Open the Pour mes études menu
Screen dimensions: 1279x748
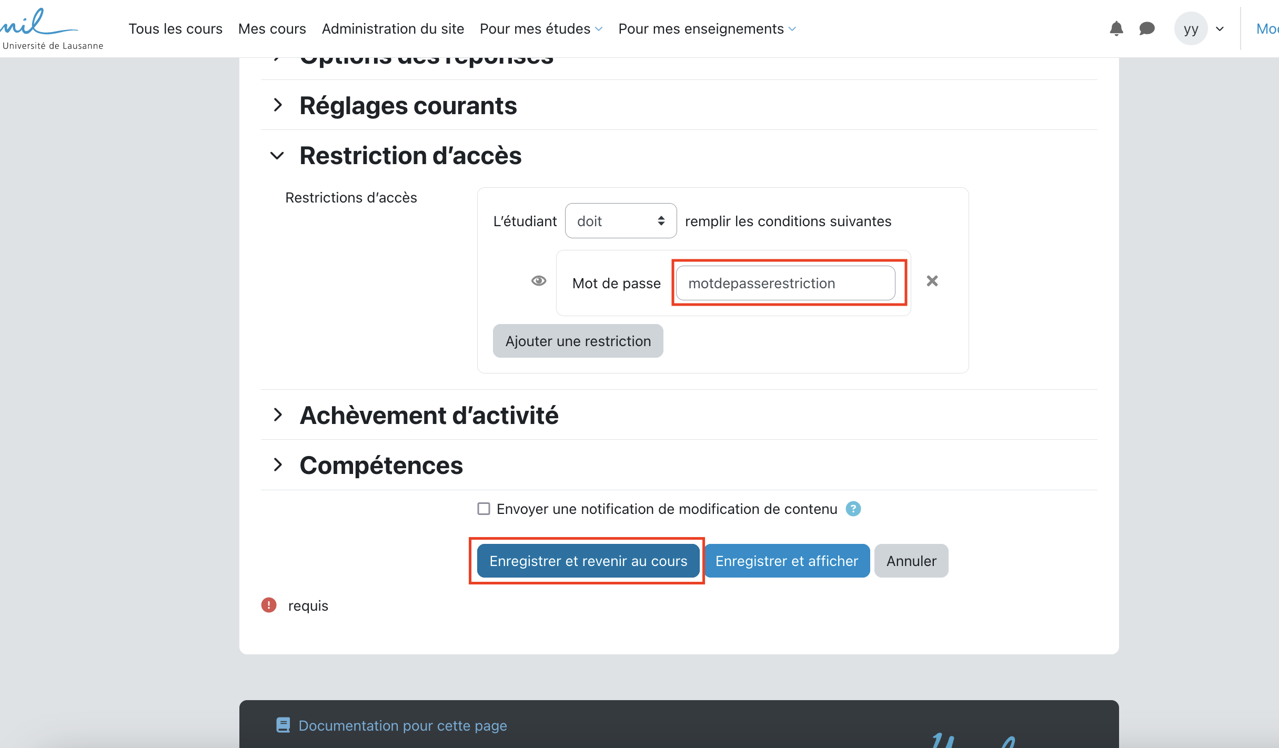coord(541,28)
